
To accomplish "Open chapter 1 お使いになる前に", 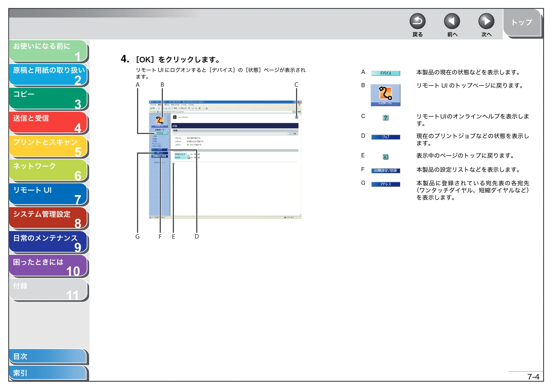I will [48, 51].
